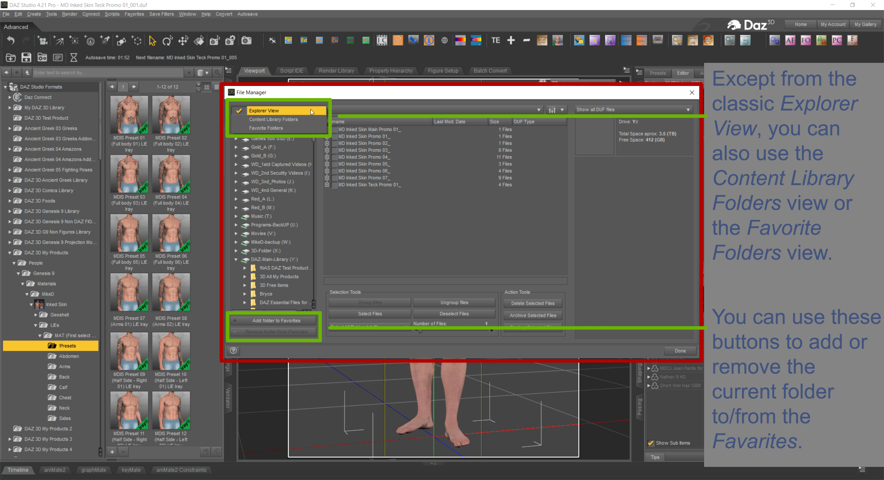The height and width of the screenshot is (480, 884).
Task: Tick checkbox for MD Inked Skin Main Promo 01_
Action: 334,129
